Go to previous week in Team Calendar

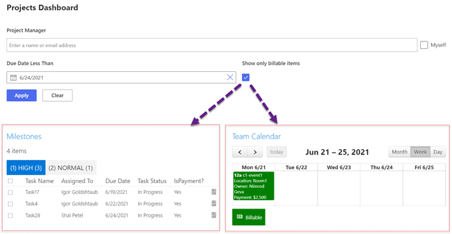point(240,152)
